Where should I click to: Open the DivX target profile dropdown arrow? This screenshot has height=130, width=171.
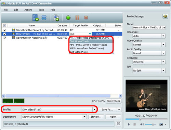[x=90, y=34]
